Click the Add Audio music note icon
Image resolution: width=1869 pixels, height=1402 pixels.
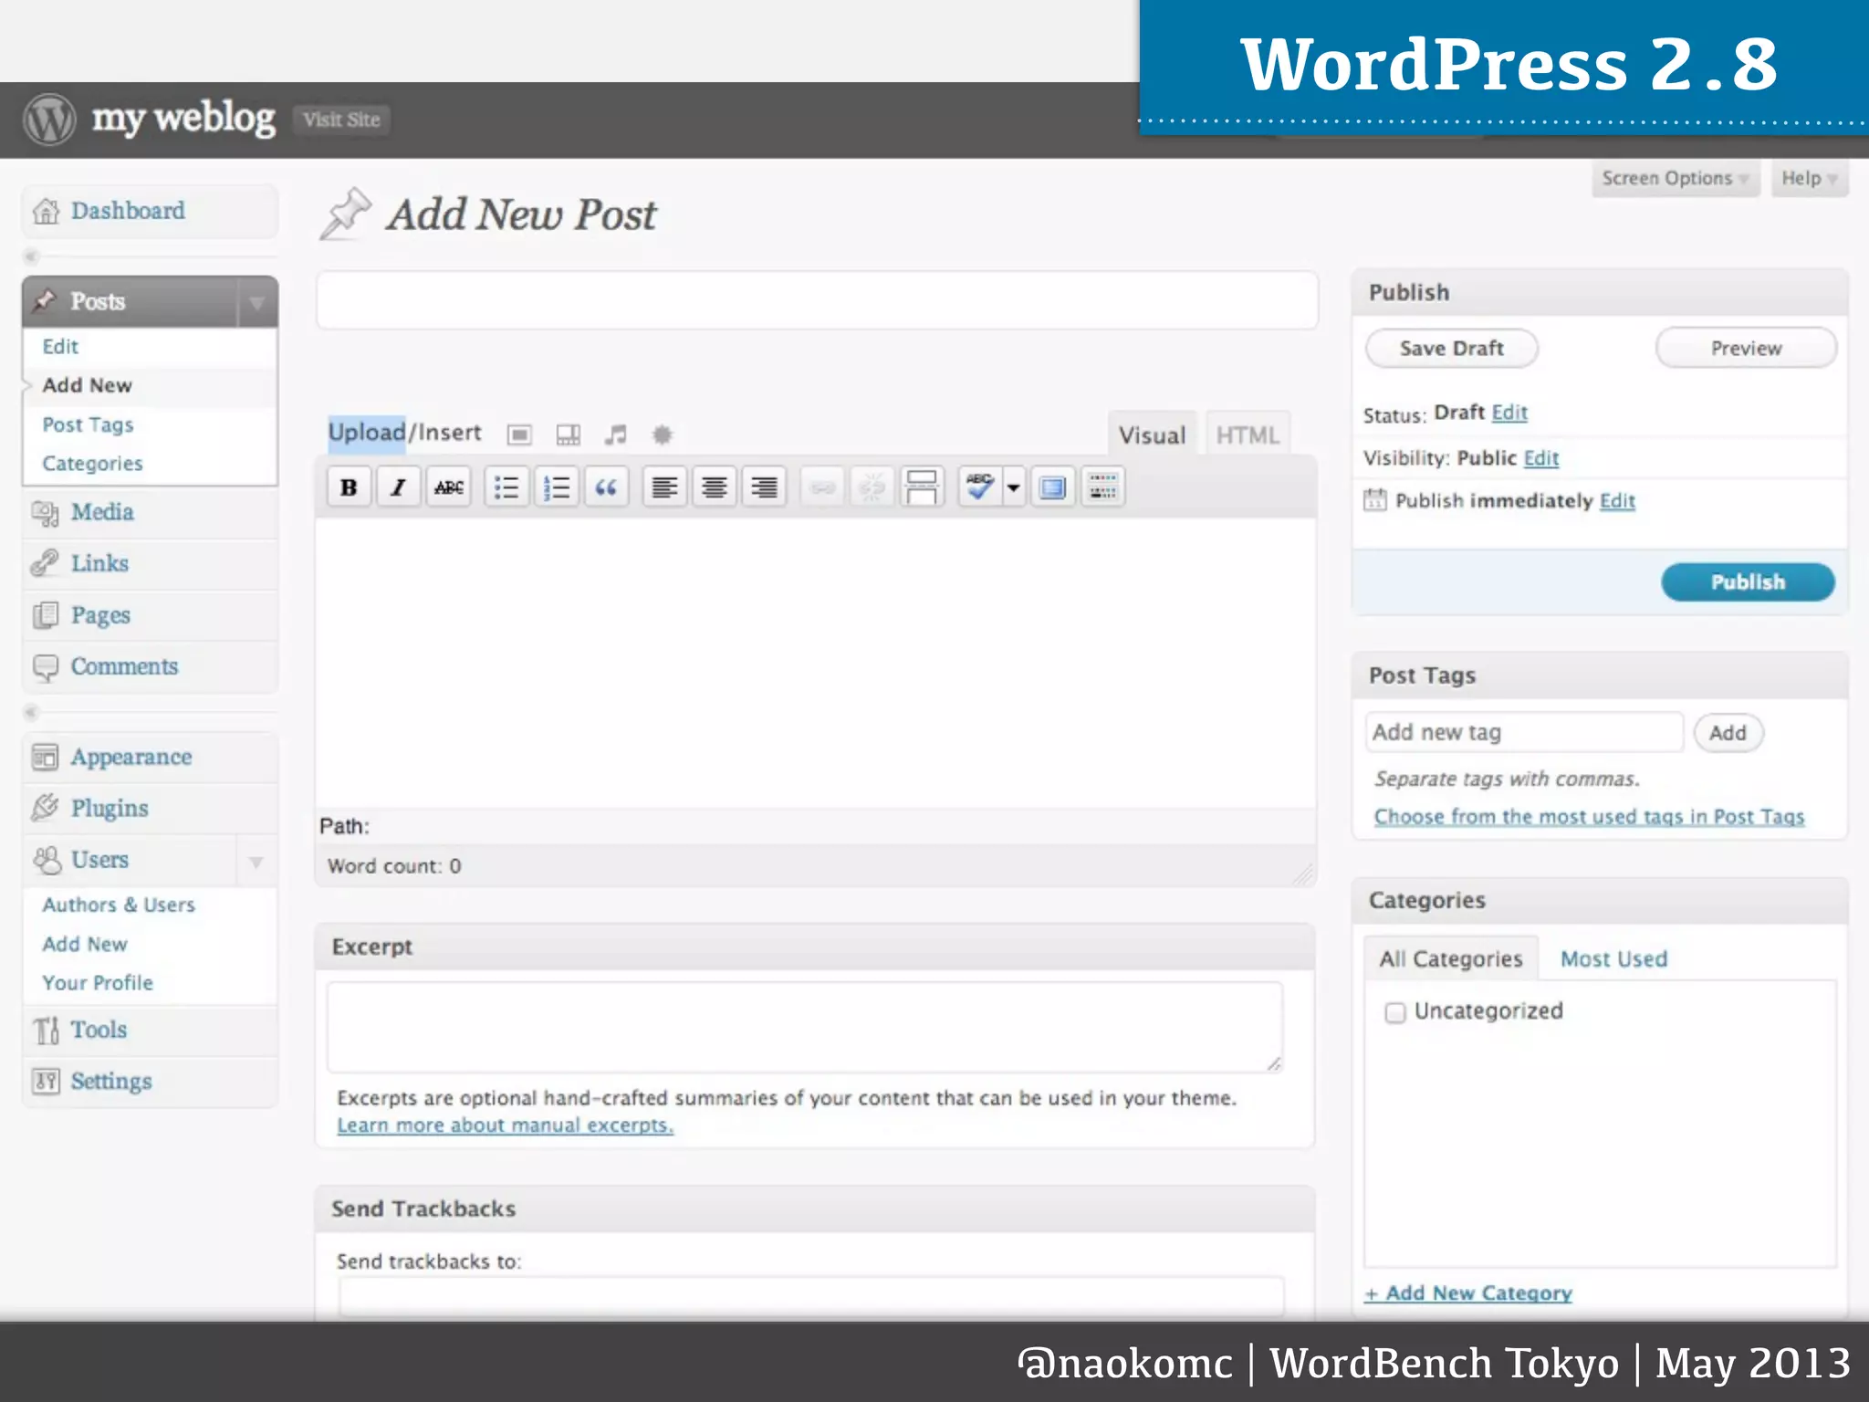616,434
